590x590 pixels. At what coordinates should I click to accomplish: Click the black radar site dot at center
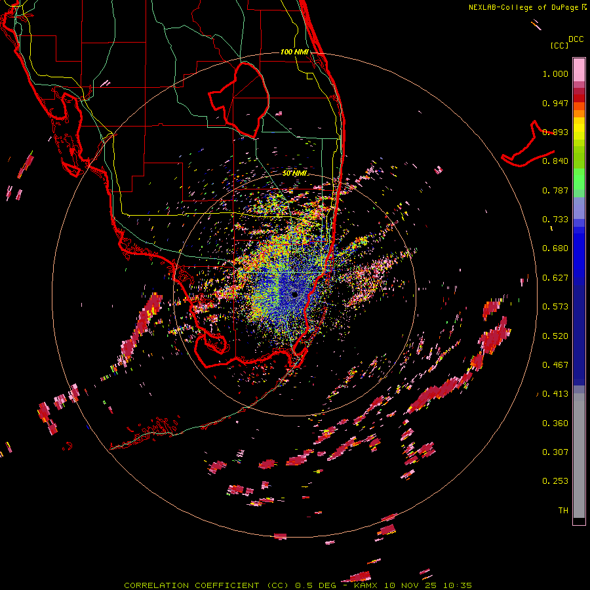click(x=294, y=294)
